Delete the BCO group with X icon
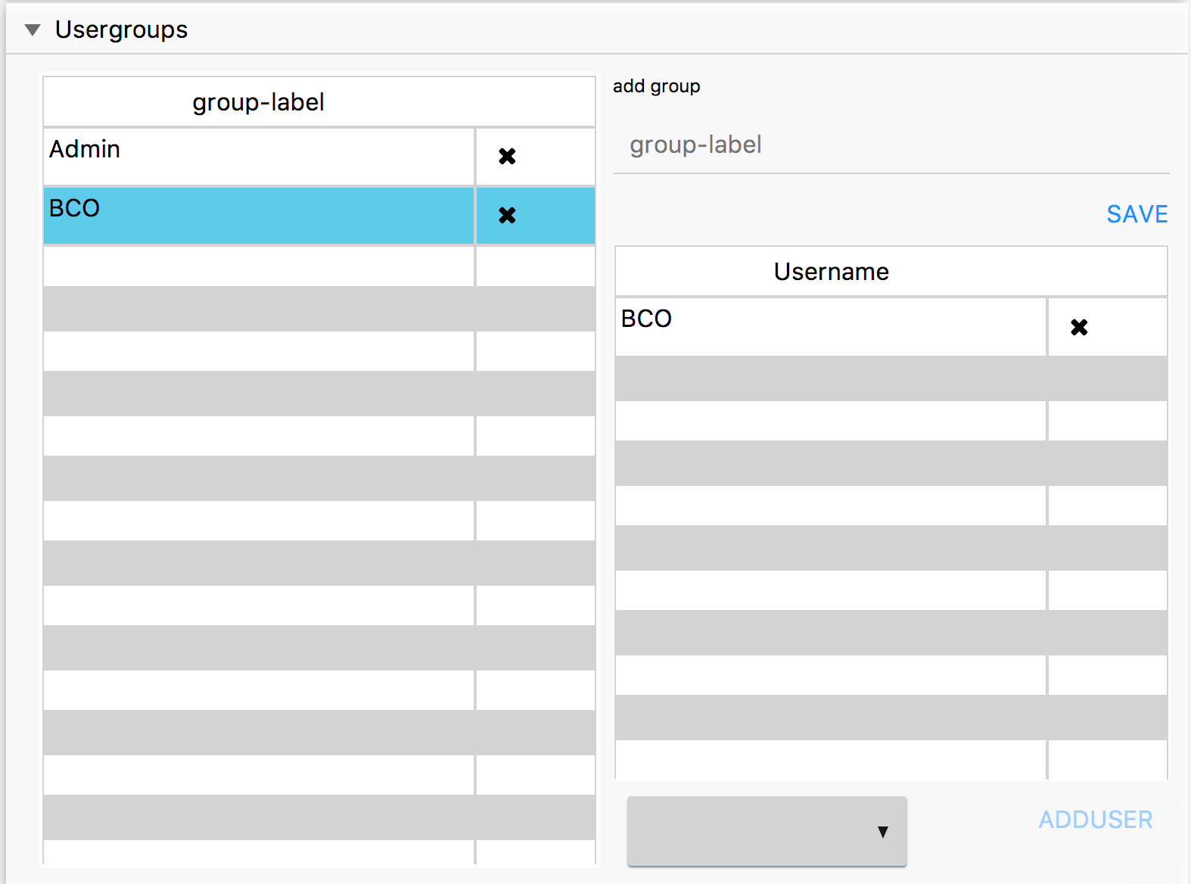The image size is (1191, 884). click(507, 216)
